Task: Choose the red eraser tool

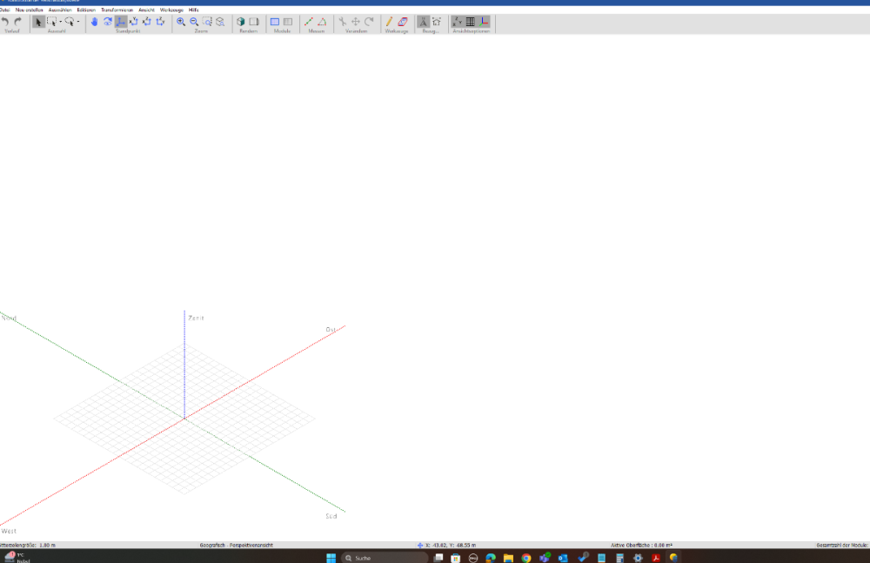Action: [x=402, y=21]
